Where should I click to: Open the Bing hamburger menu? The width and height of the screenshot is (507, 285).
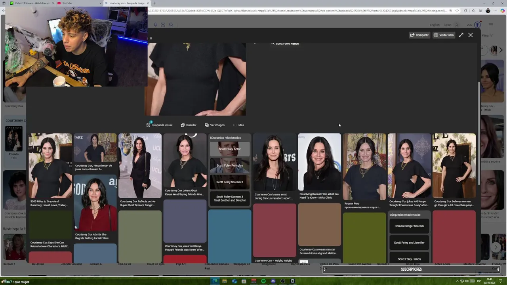[x=491, y=25]
